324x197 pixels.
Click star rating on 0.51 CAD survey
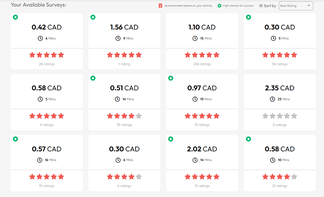124,116
